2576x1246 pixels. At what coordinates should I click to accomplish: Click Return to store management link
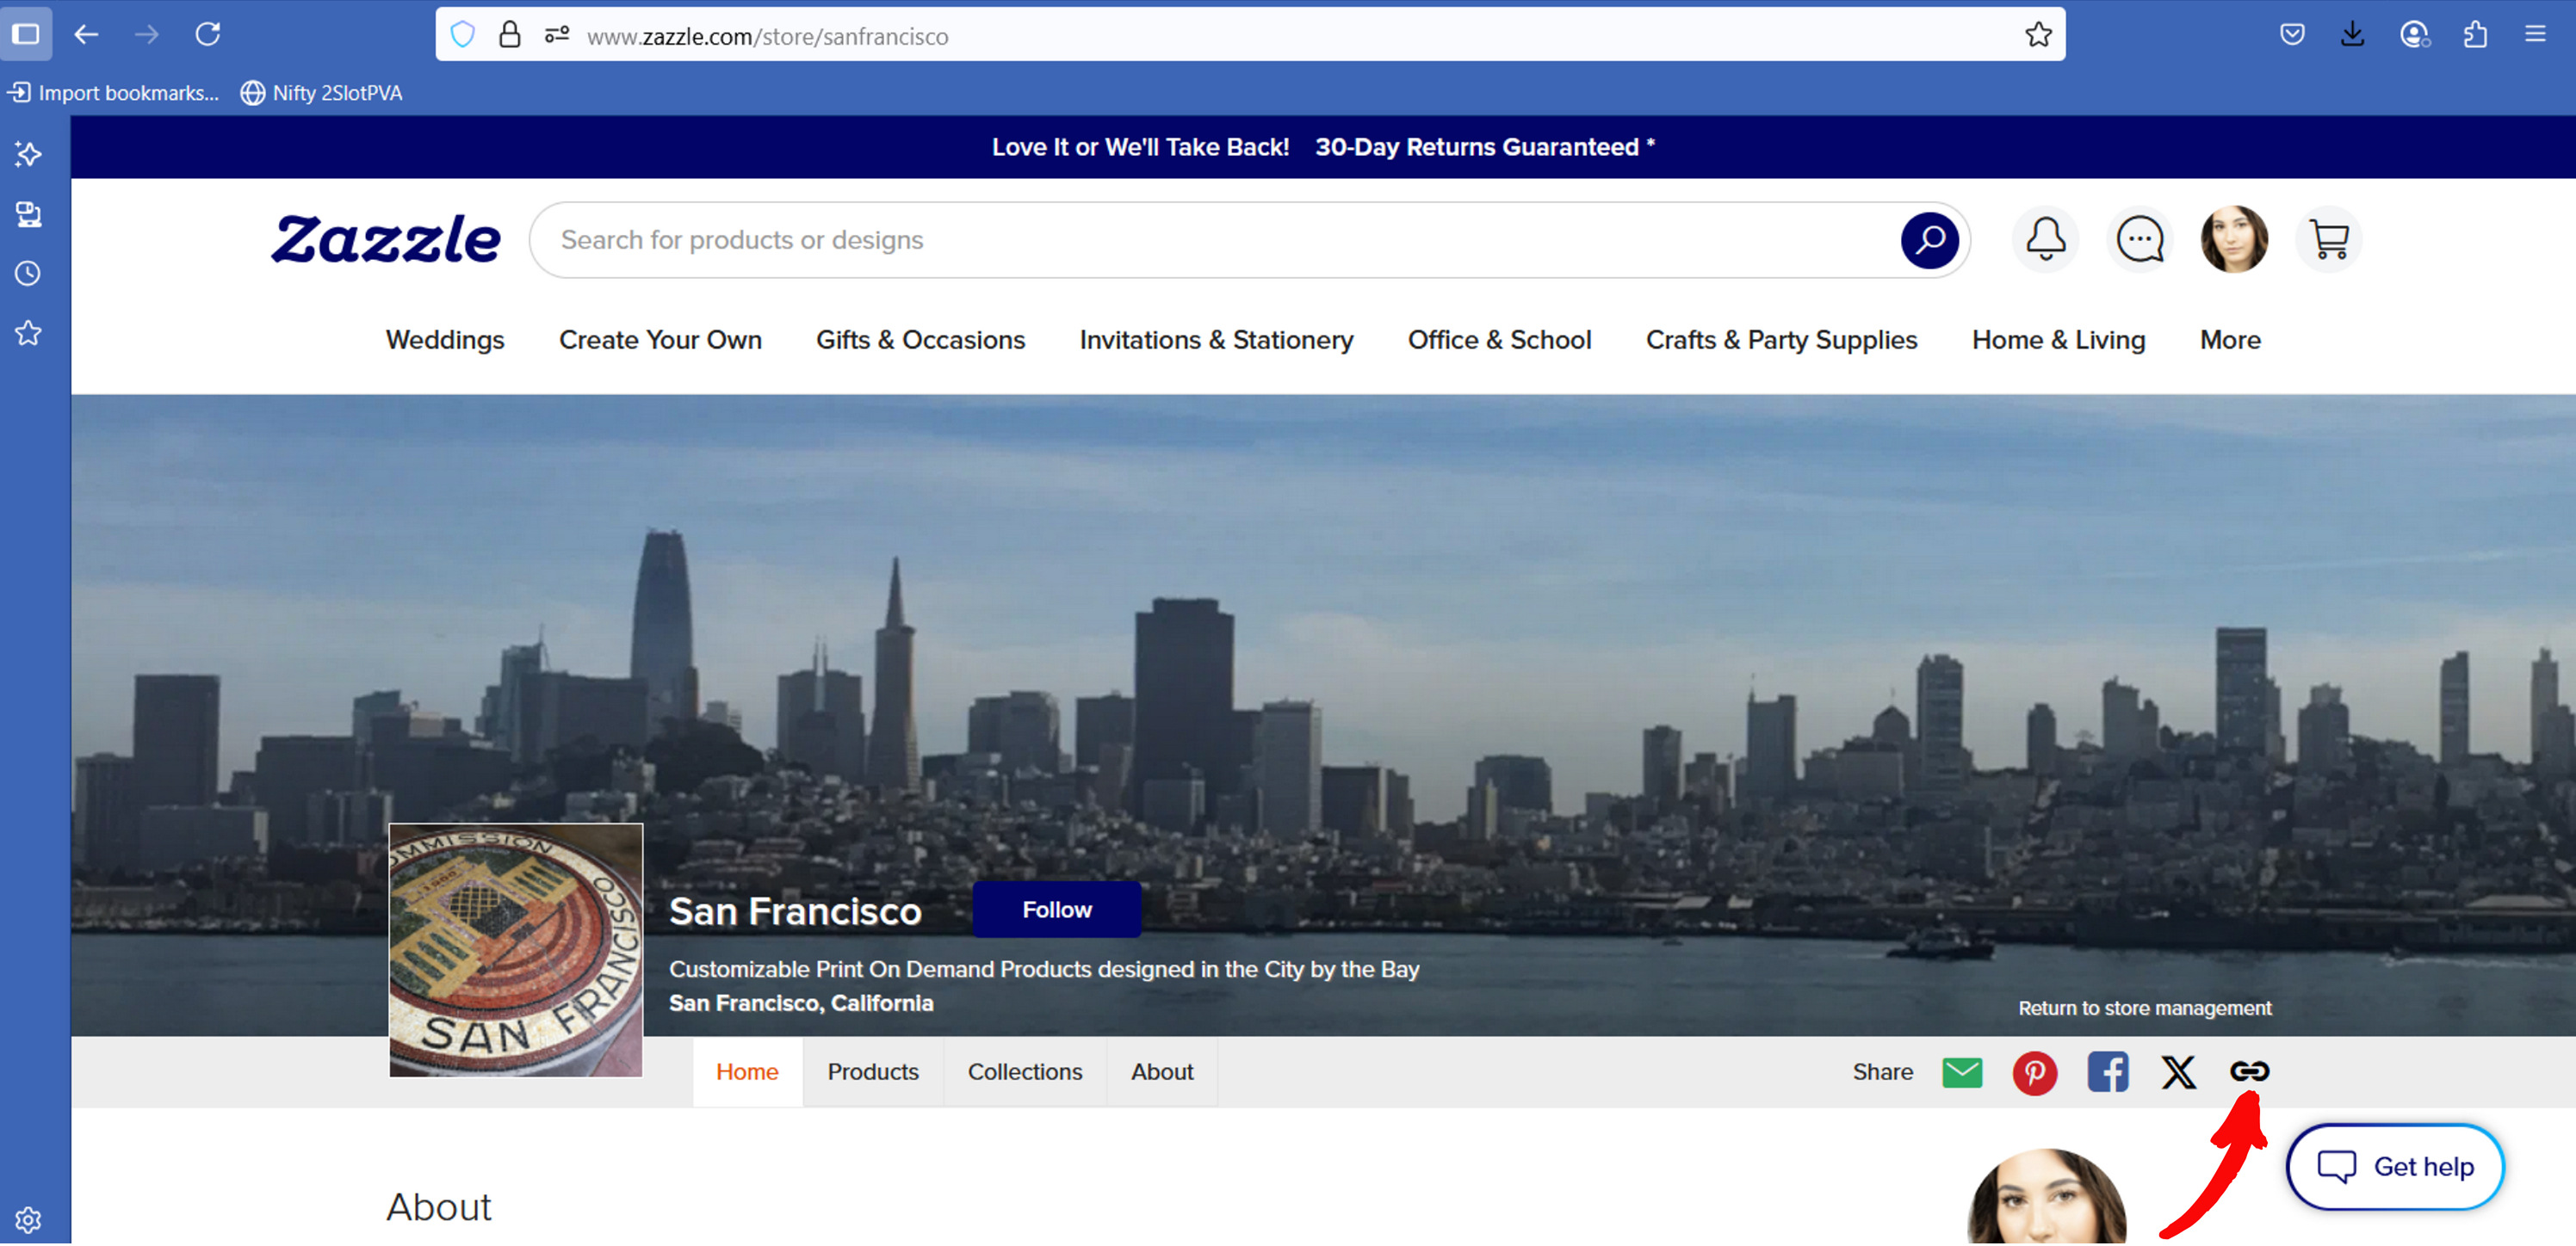click(2144, 1007)
